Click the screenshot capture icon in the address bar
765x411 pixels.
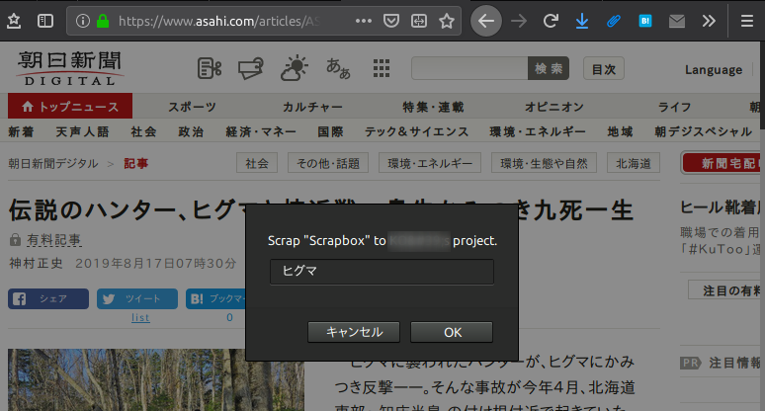419,21
